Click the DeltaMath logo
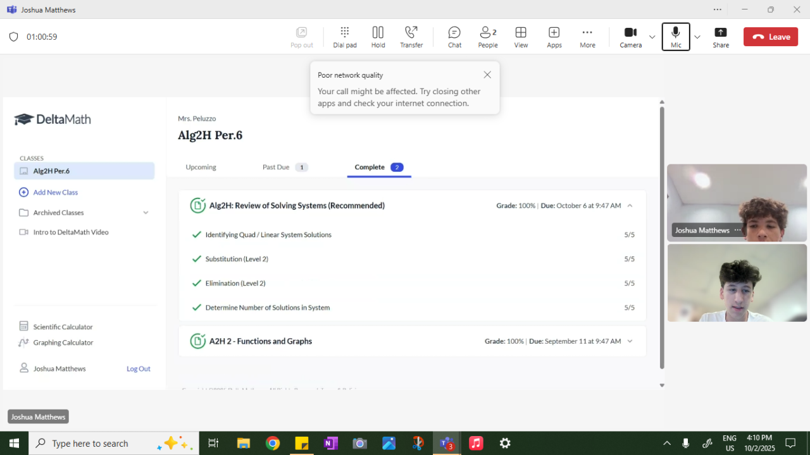The height and width of the screenshot is (455, 810). coord(53,119)
